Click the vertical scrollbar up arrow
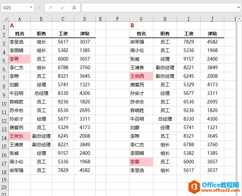This screenshot has height=196, width=242. pos(239,19)
